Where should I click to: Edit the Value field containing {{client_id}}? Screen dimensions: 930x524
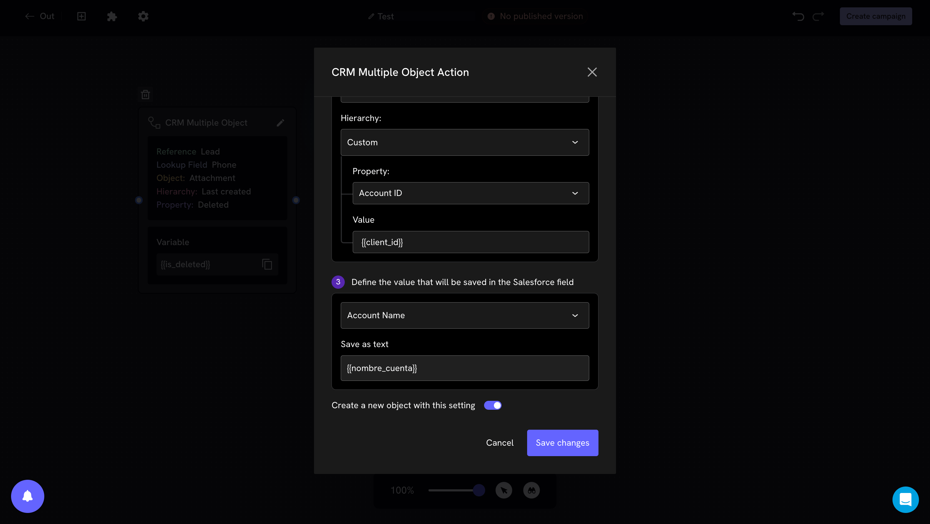pyautogui.click(x=471, y=242)
